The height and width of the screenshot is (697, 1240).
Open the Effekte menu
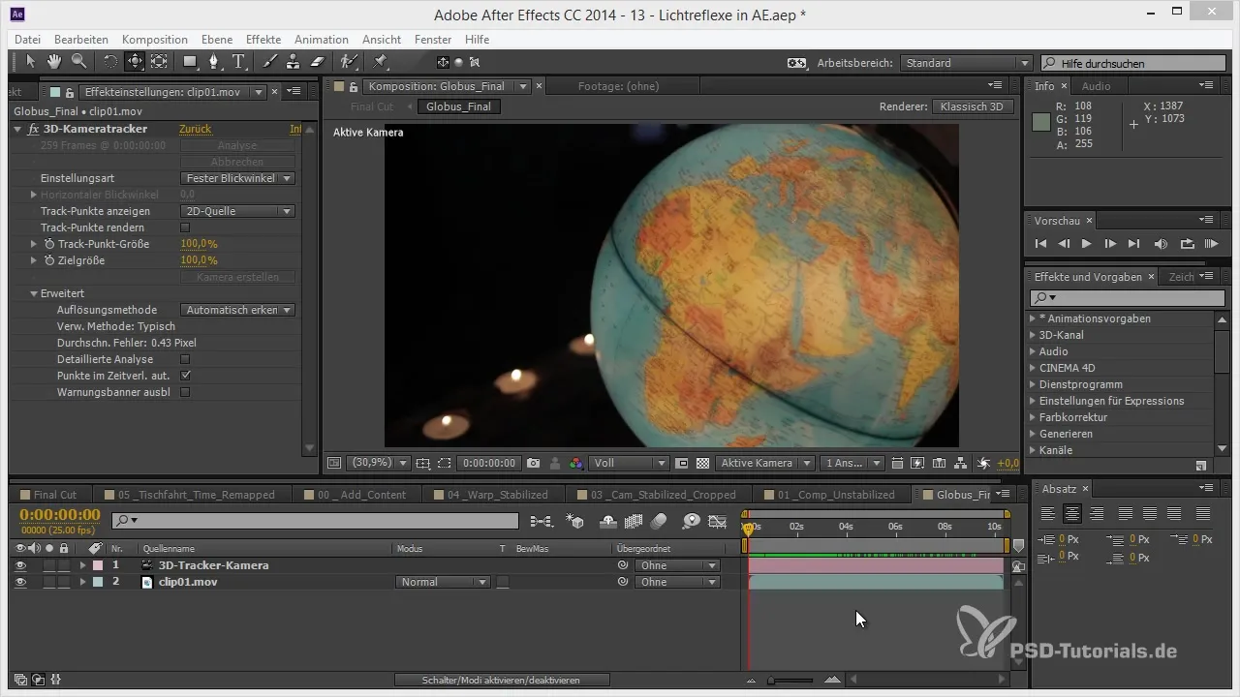pos(263,40)
